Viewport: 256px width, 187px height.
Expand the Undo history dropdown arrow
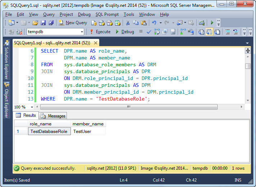click(x=161, y=23)
